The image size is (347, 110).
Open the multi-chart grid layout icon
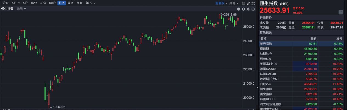pyautogui.click(x=244, y=3)
